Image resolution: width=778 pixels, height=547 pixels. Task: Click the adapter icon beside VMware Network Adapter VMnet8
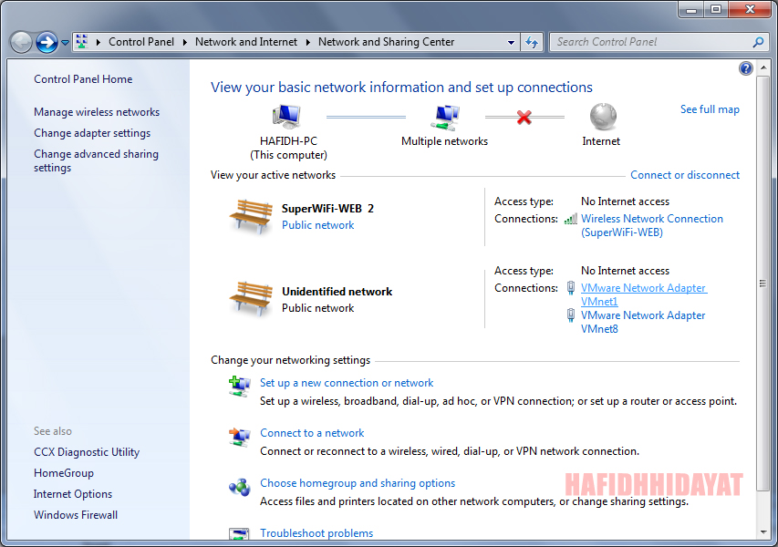[x=569, y=315]
